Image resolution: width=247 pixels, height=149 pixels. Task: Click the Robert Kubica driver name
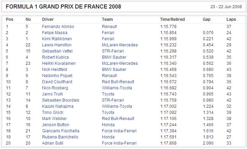[x=55, y=57]
